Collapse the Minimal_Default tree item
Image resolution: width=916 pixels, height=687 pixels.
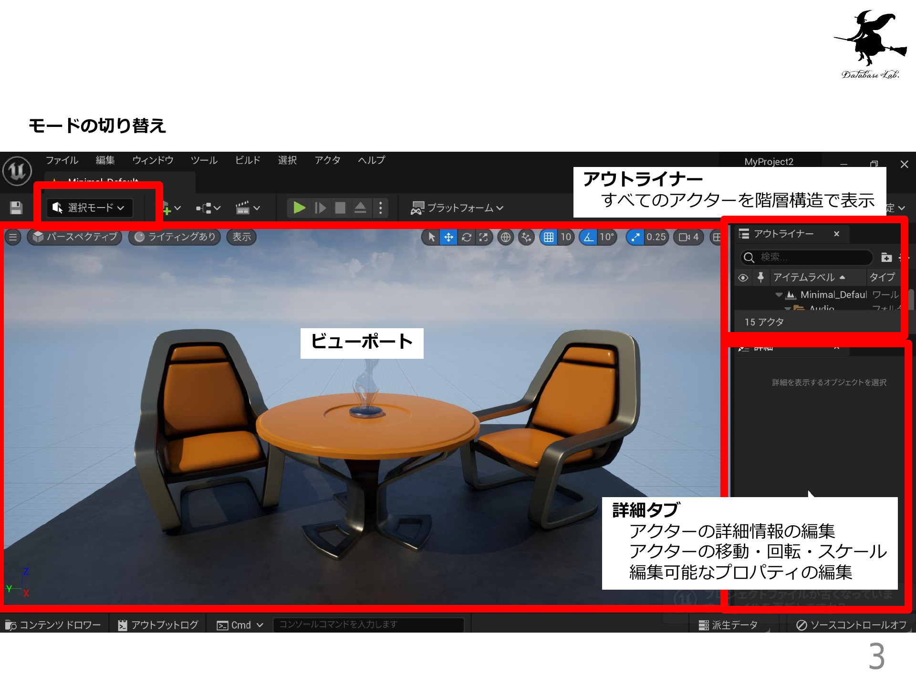(x=779, y=295)
